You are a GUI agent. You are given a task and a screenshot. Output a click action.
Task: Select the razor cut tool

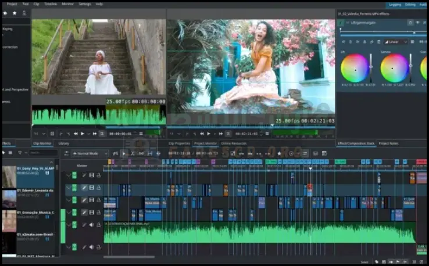tap(133, 153)
